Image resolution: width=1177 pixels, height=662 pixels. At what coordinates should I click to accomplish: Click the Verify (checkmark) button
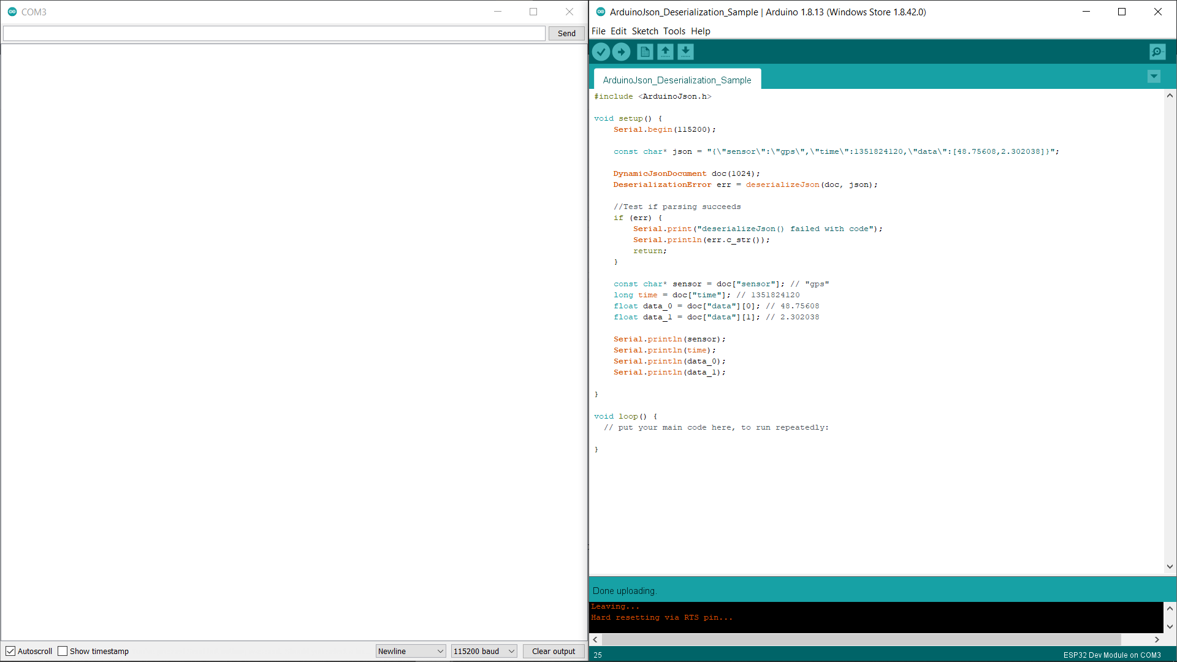[x=601, y=51]
